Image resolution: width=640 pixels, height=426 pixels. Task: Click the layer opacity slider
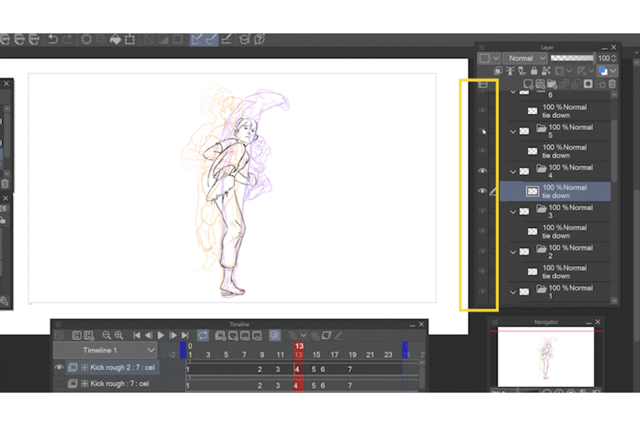pyautogui.click(x=571, y=58)
